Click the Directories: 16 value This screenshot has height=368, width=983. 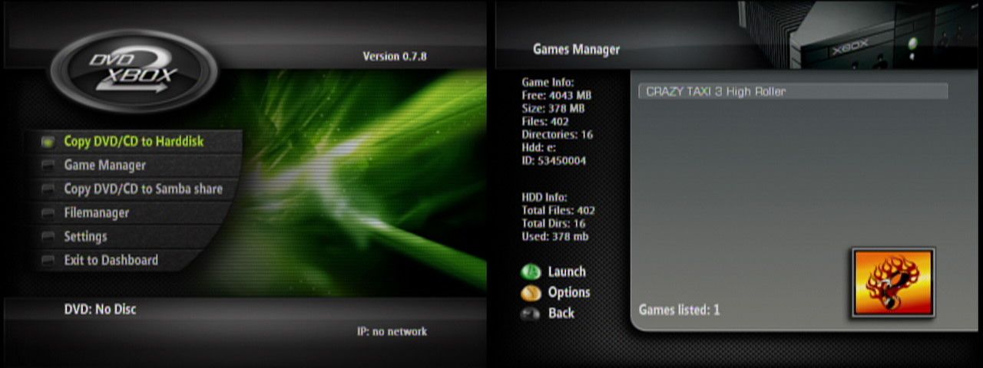point(557,134)
